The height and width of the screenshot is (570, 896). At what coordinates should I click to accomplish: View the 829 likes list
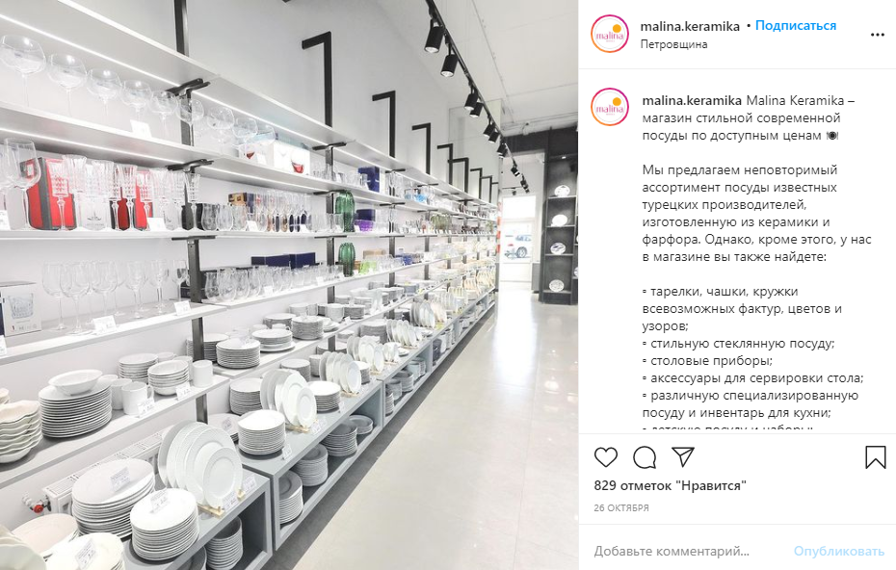tap(670, 486)
